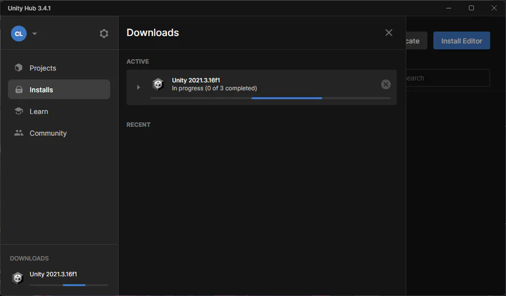This screenshot has width=506, height=296.
Task: Click the RECENT section heading
Action: coord(138,125)
